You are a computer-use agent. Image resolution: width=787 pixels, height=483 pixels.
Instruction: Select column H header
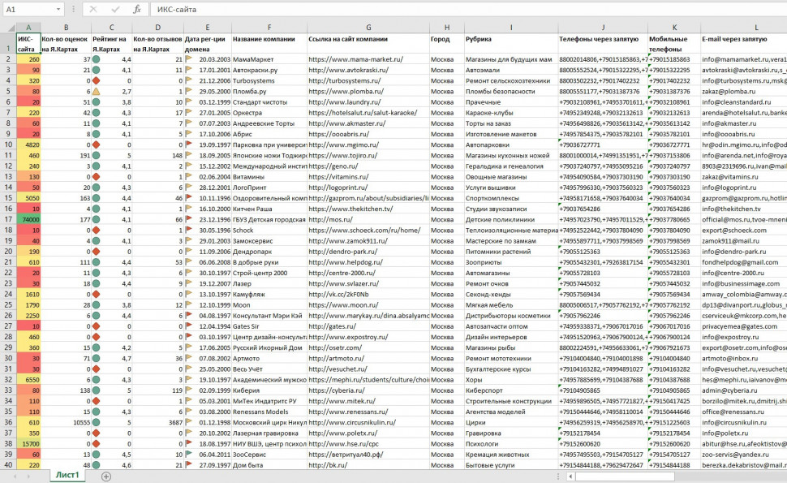[x=447, y=28]
